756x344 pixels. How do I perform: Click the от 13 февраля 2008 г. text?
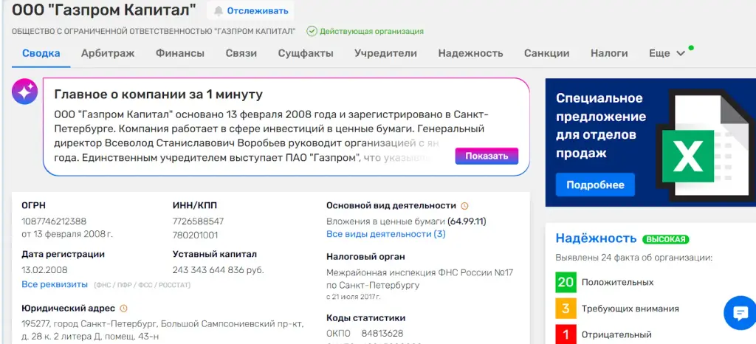click(67, 235)
